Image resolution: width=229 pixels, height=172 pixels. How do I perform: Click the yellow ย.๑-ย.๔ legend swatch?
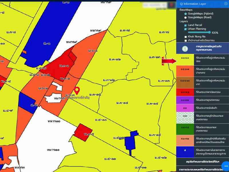(x=185, y=59)
